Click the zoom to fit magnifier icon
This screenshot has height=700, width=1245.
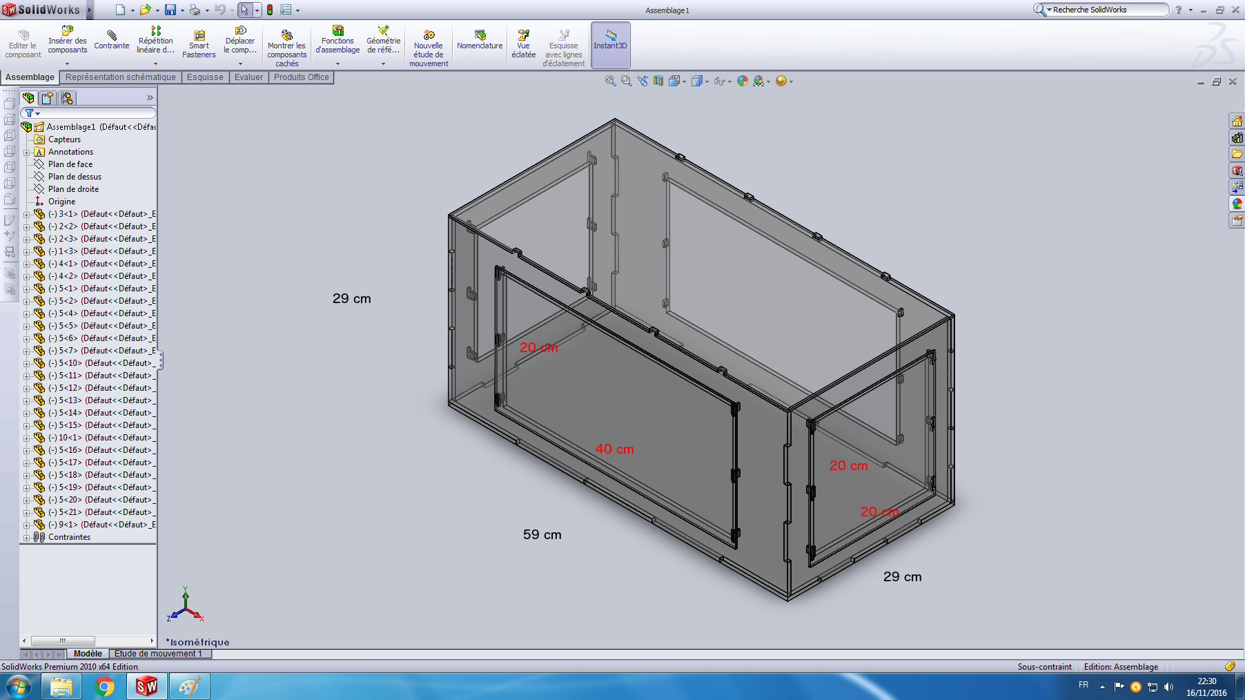click(610, 81)
